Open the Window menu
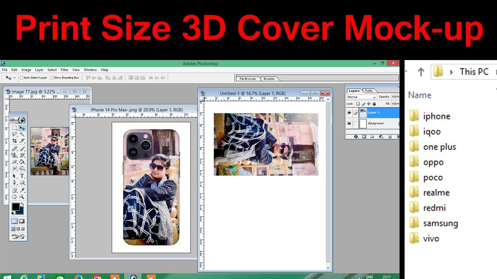The width and height of the screenshot is (497, 279). click(x=90, y=70)
